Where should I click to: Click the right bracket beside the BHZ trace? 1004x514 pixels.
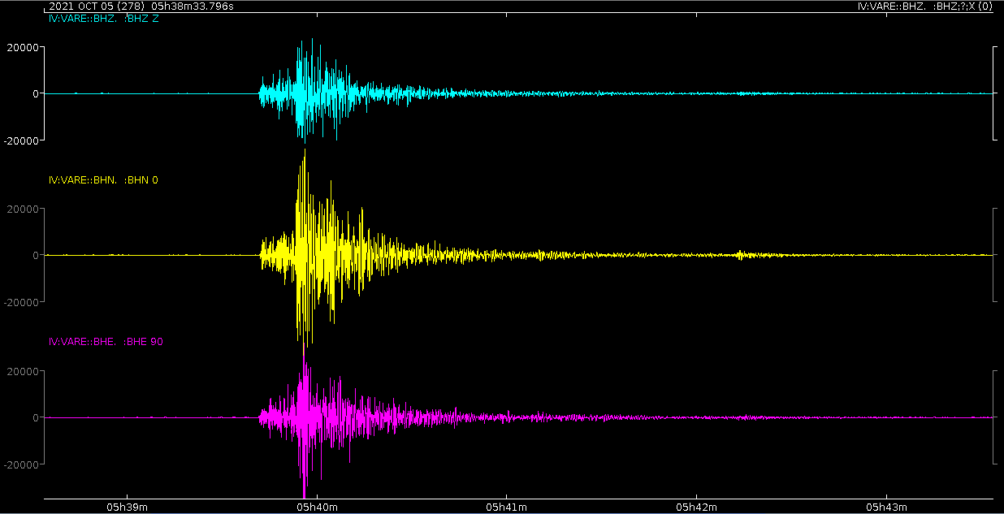click(x=994, y=93)
